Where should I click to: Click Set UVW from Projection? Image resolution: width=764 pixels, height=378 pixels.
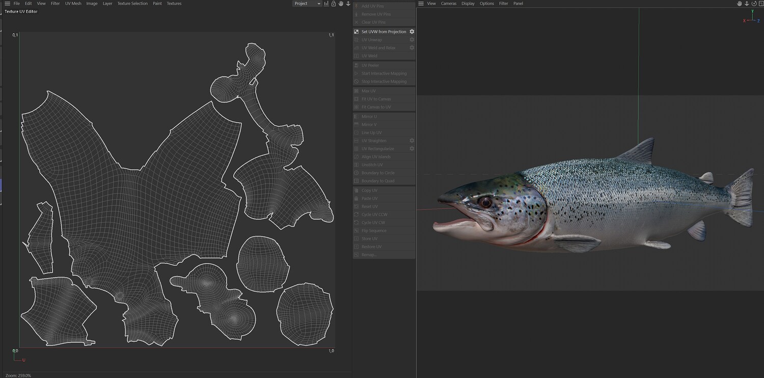pyautogui.click(x=384, y=32)
